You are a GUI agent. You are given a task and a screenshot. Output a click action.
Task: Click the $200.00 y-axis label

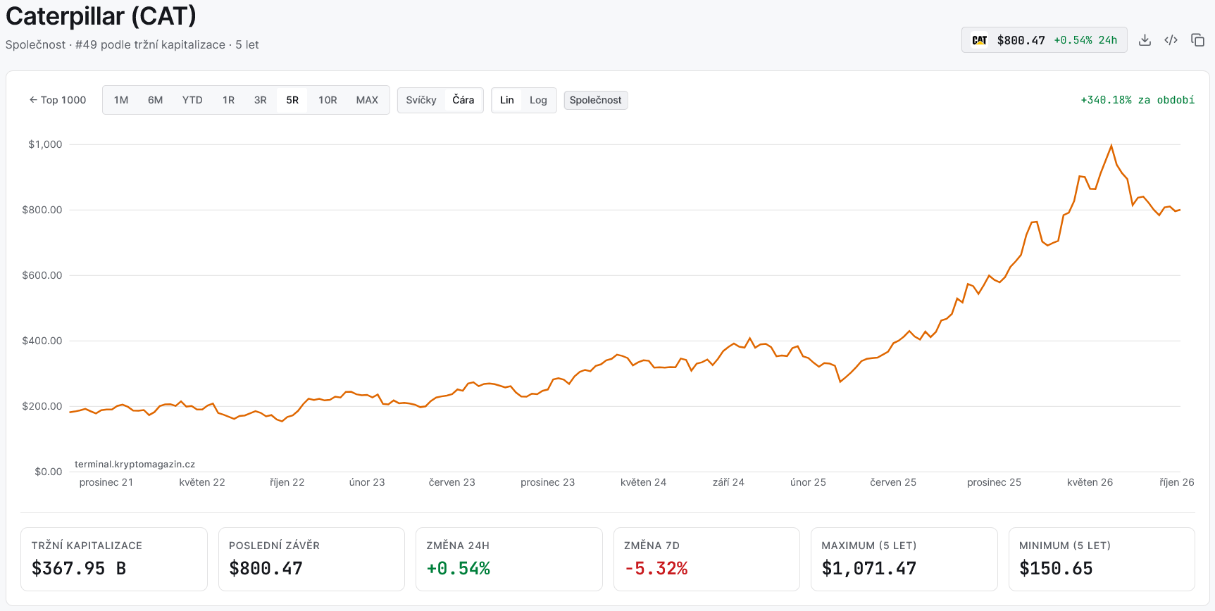pyautogui.click(x=42, y=406)
